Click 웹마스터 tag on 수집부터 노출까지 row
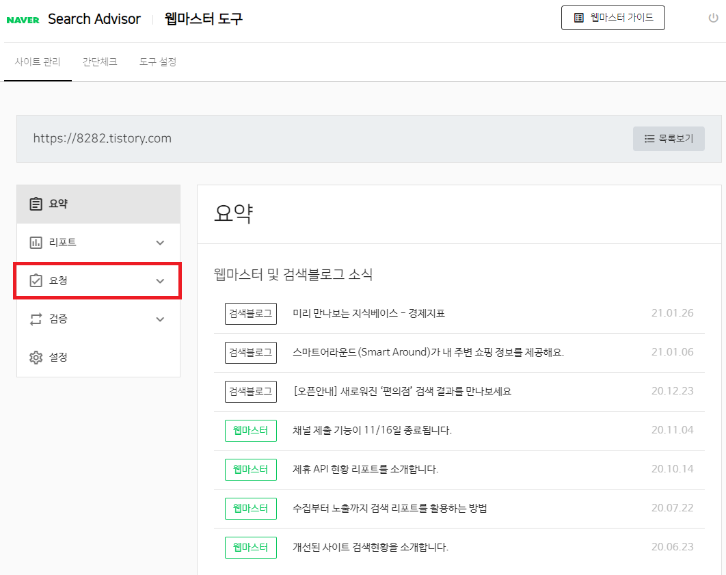726x575 pixels. [x=250, y=508]
